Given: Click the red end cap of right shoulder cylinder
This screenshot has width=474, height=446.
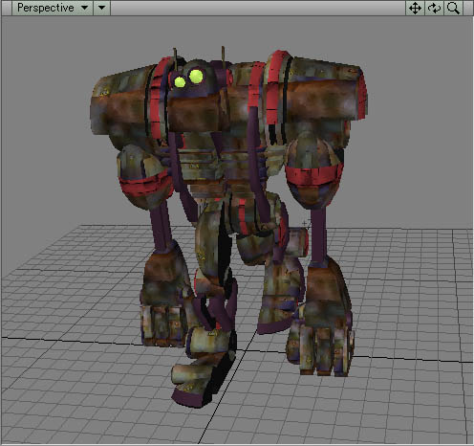Looking at the screenshot, I should click(x=361, y=94).
